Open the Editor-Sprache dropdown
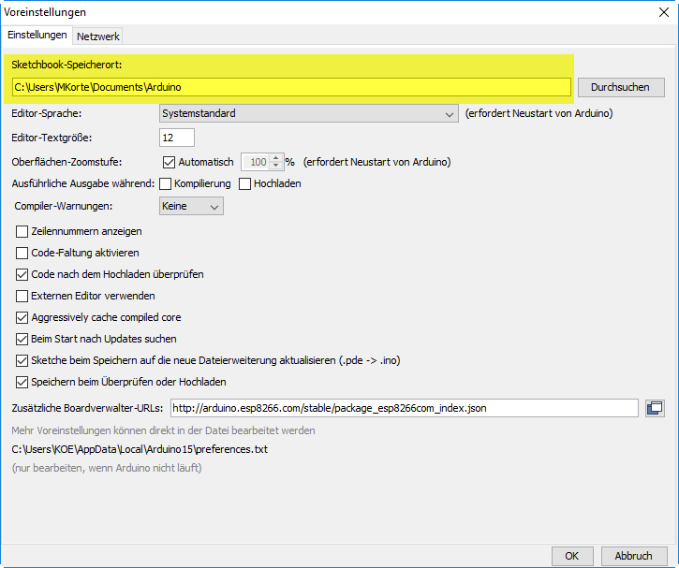679x568 pixels. [x=308, y=113]
